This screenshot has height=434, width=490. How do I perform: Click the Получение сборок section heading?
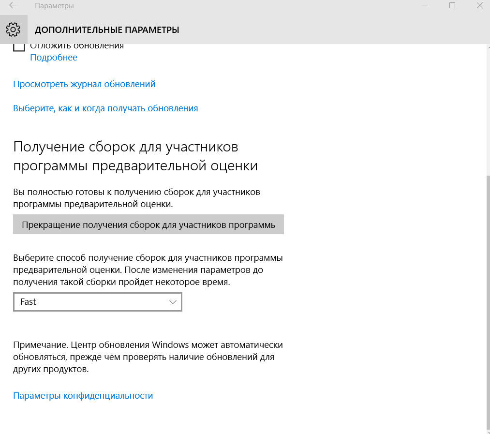tap(135, 156)
